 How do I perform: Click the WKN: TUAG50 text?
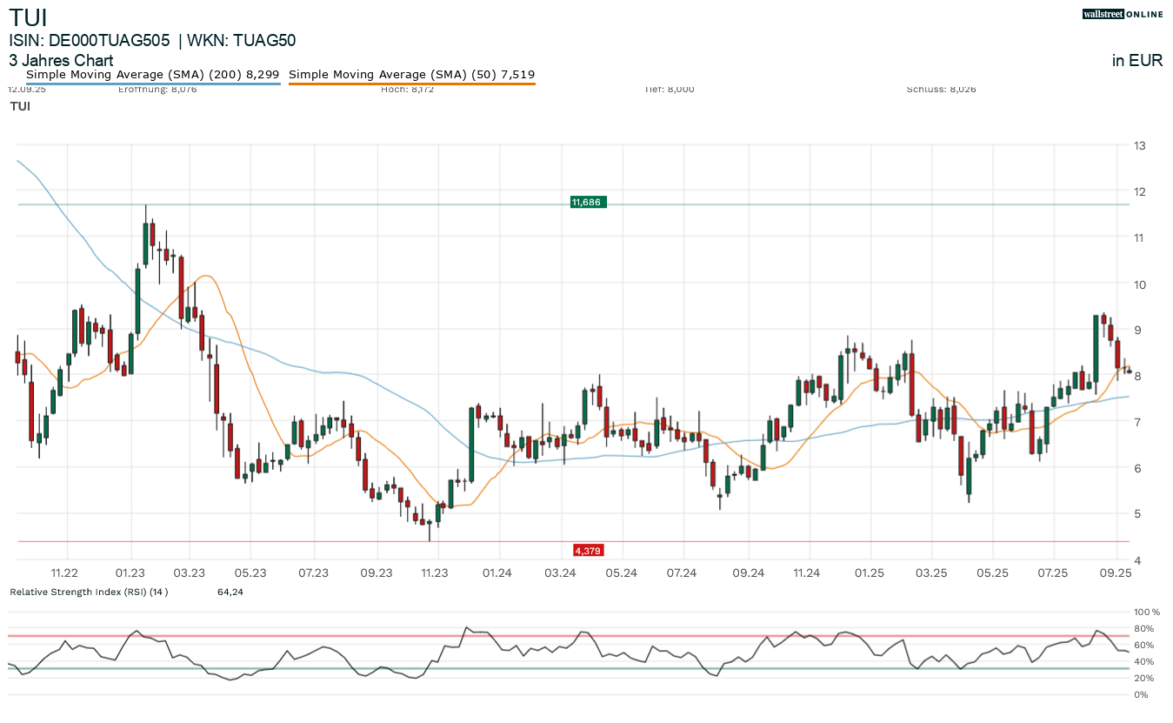tap(243, 40)
